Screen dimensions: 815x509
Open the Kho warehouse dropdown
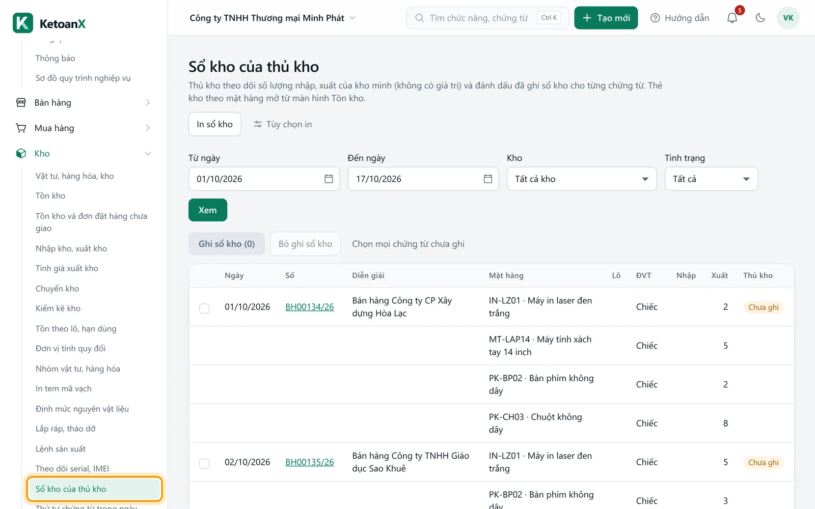click(582, 179)
